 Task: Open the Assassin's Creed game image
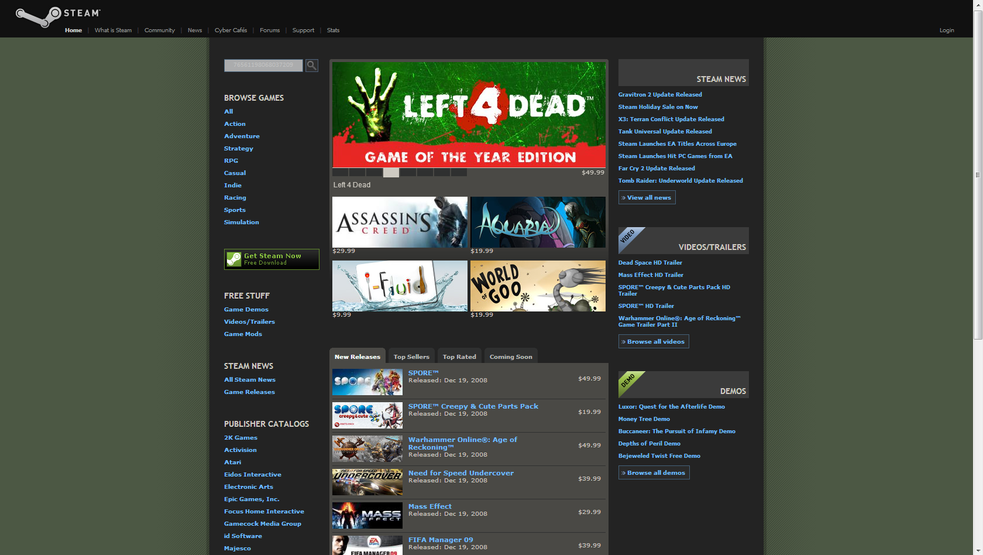pyautogui.click(x=400, y=222)
